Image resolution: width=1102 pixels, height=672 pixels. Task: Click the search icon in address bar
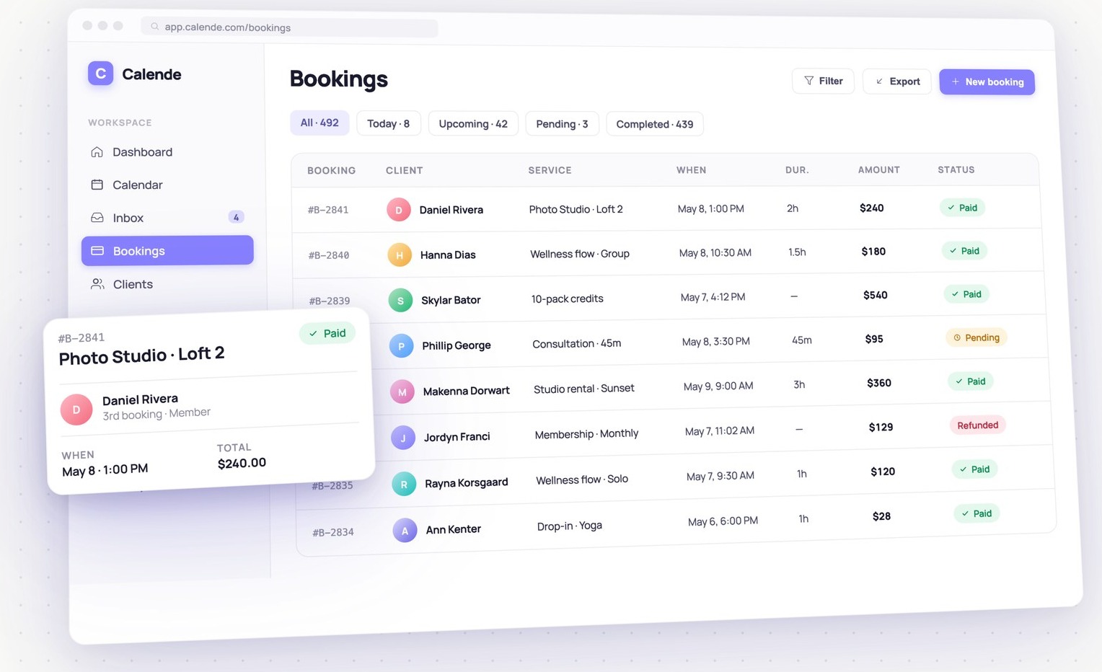point(154,27)
